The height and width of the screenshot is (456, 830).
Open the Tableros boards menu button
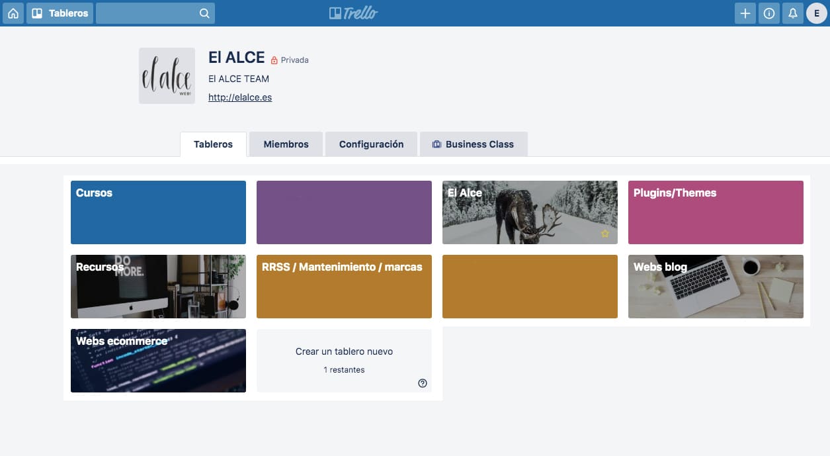click(60, 13)
